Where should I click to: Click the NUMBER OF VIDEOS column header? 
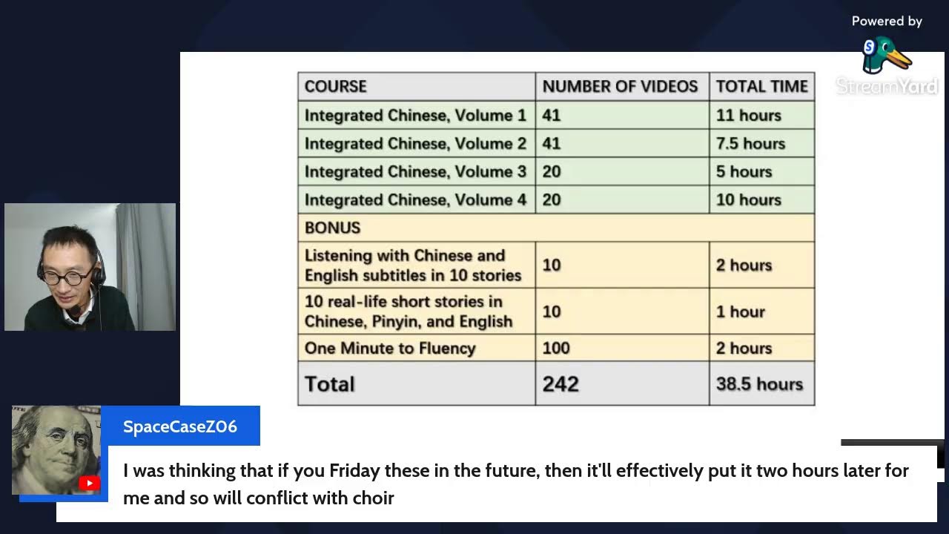pos(622,86)
